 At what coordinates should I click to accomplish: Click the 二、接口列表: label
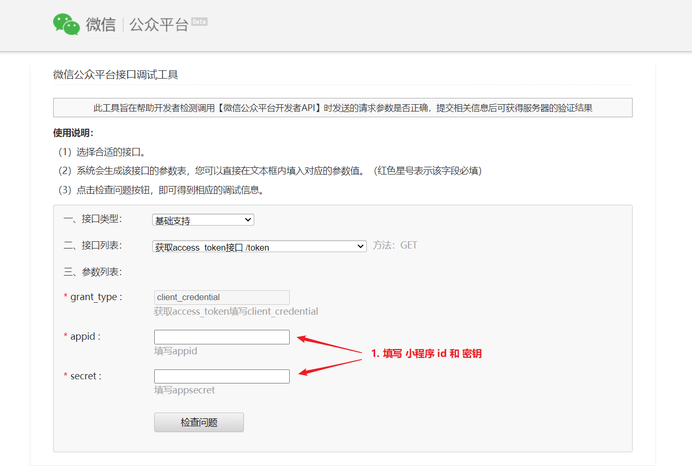click(x=93, y=245)
